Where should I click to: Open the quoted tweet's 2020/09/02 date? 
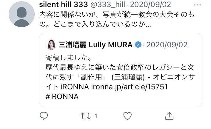[167, 45]
